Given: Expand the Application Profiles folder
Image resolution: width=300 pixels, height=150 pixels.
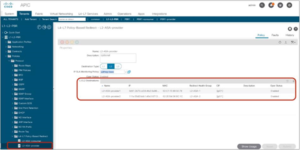Looking at the screenshot, I should (6, 42).
